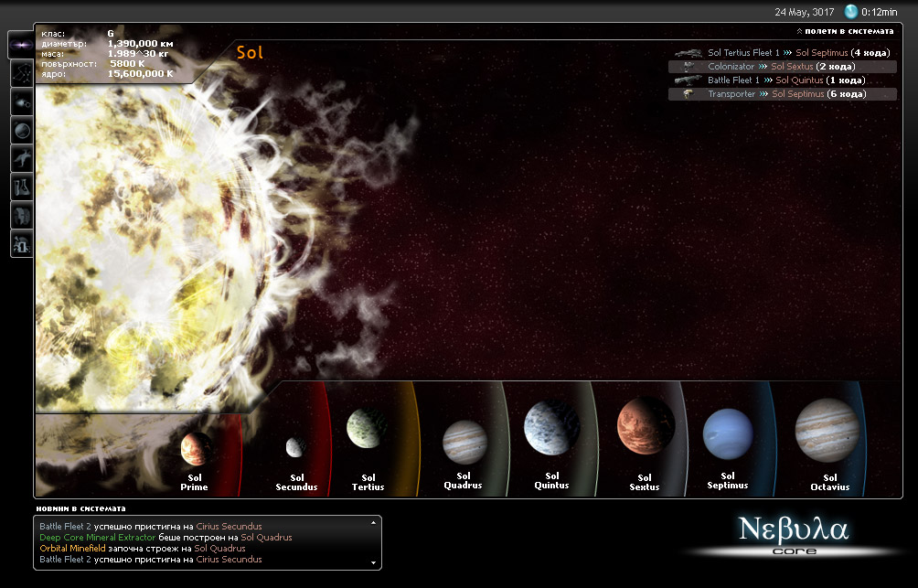Open the spaceship fleet sidebar icon
Image resolution: width=918 pixels, height=588 pixels.
[x=21, y=158]
